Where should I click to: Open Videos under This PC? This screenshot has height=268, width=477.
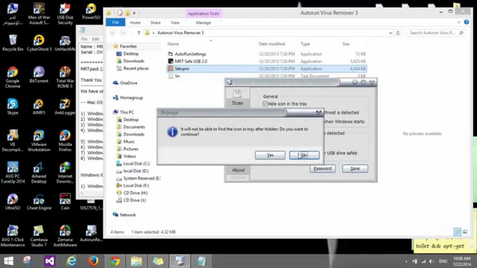[129, 156]
